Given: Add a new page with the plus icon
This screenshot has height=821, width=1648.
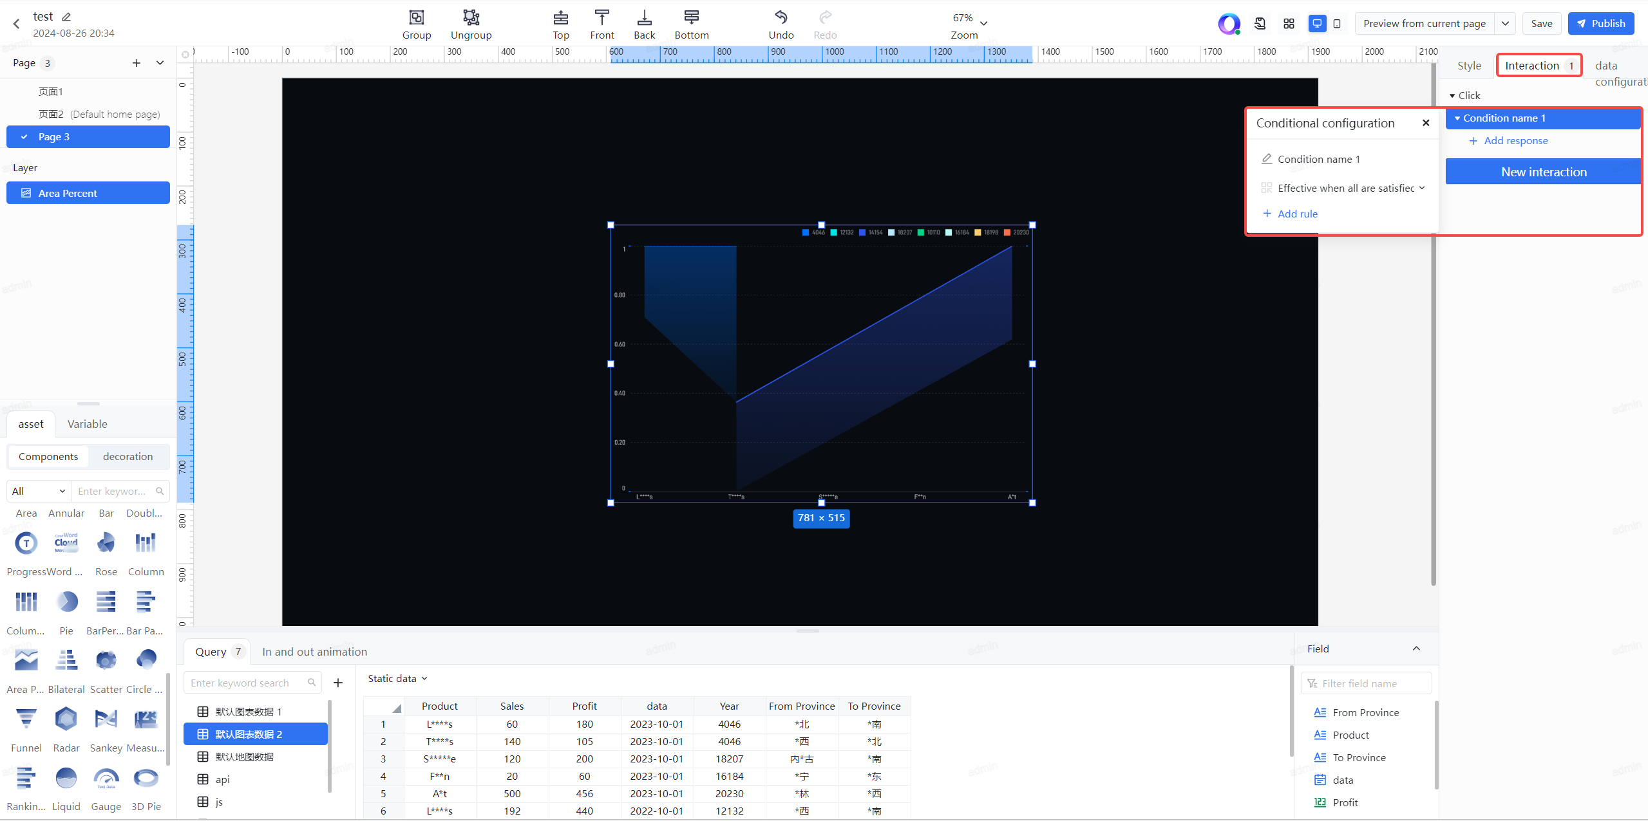Looking at the screenshot, I should pos(136,63).
